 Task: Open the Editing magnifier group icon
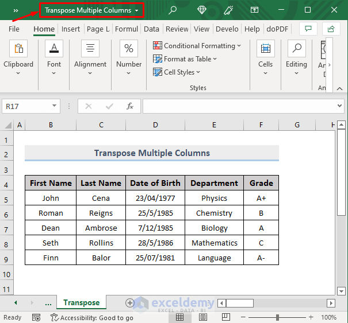click(296, 48)
